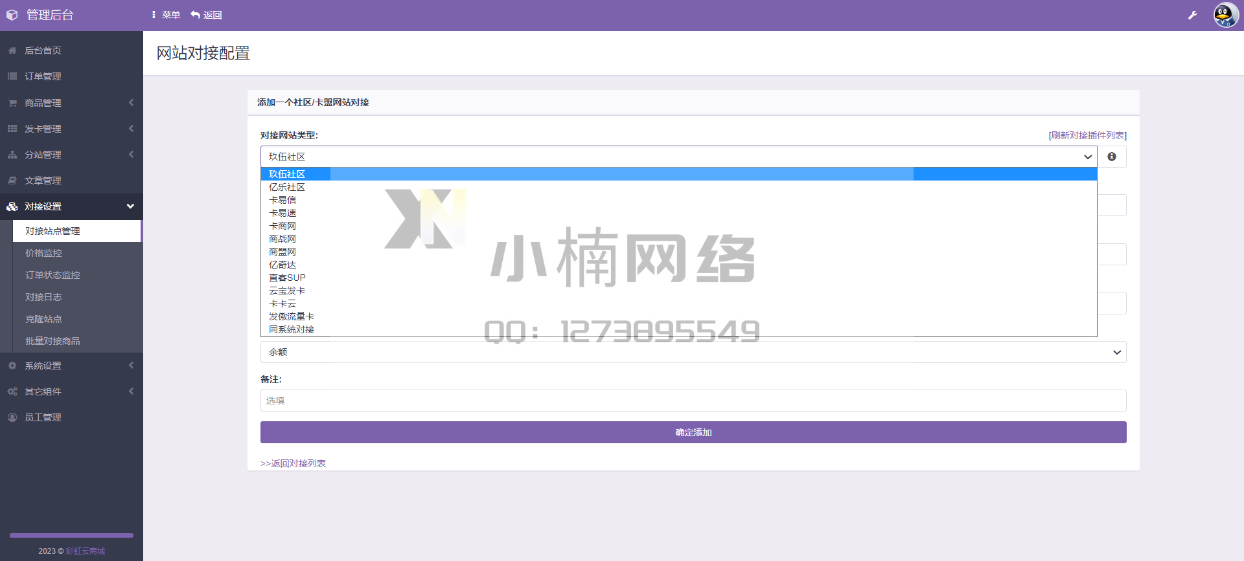Click the cube logo icon beside 管理后台
Screen dimensions: 1244x561
[12, 15]
